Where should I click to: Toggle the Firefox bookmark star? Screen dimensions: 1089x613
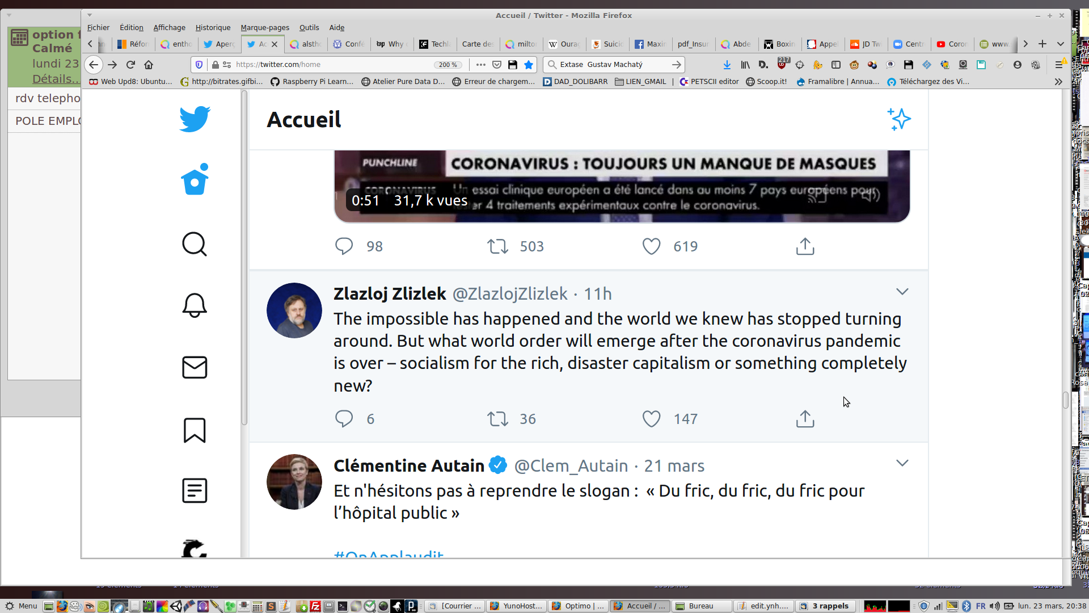pyautogui.click(x=529, y=65)
